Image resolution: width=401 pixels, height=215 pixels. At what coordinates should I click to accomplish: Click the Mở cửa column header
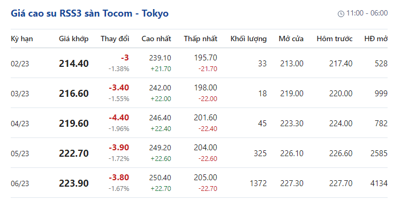291,39
